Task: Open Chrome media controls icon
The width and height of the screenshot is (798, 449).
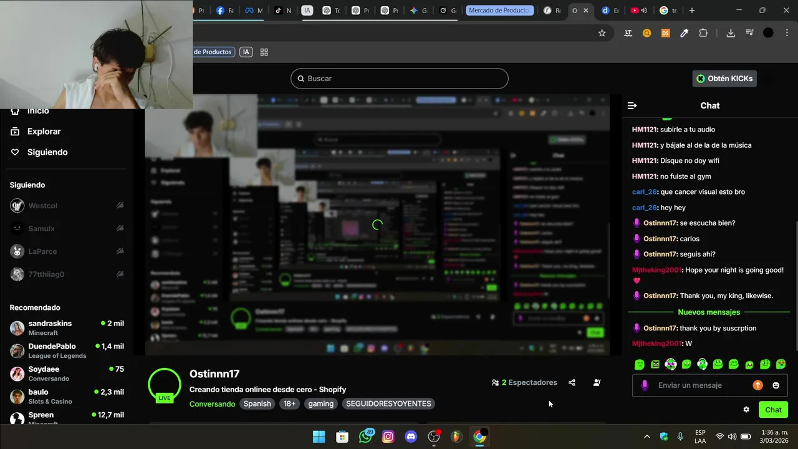Action: 749,33
